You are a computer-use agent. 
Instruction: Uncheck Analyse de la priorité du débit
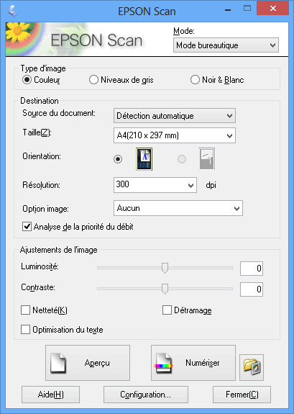pyautogui.click(x=27, y=227)
